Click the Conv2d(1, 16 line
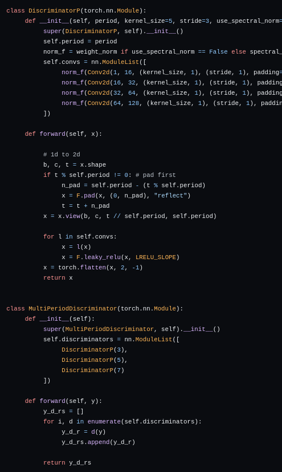The width and height of the screenshot is (282, 472). click(172, 72)
